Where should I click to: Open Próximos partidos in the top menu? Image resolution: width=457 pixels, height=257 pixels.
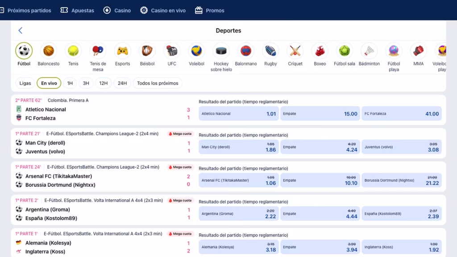point(29,11)
